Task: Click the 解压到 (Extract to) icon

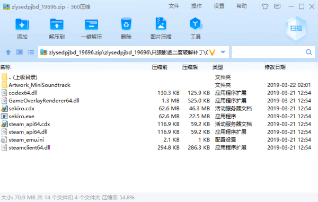Action: (x=57, y=24)
